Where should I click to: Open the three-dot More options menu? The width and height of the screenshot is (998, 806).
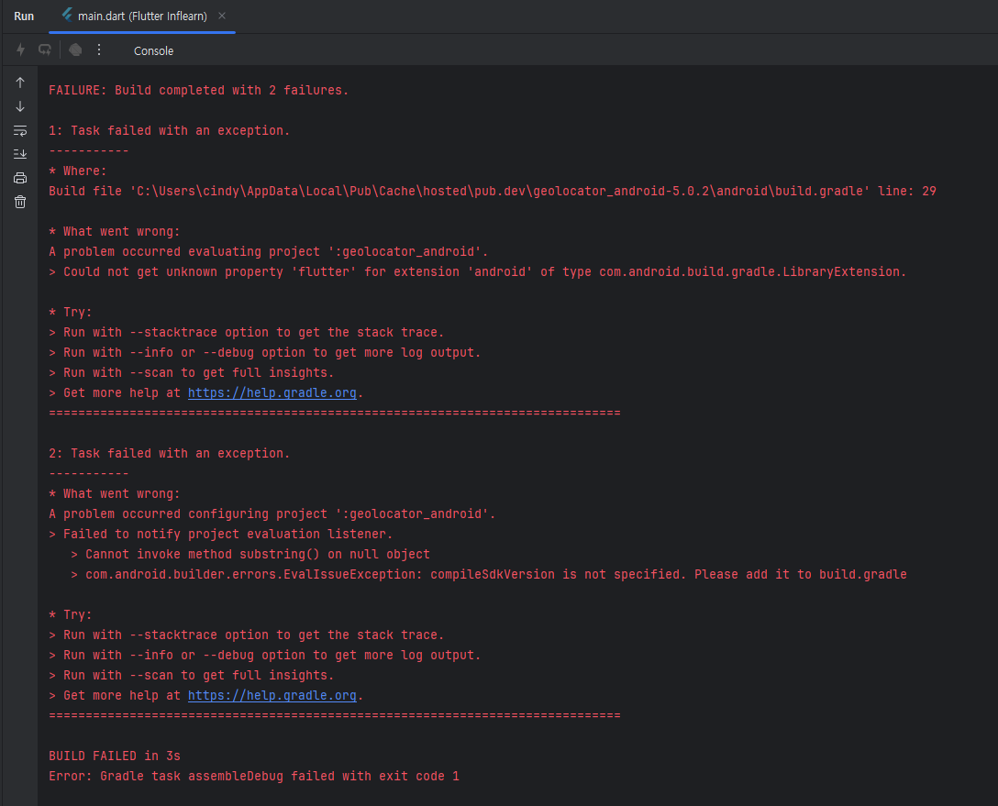pos(99,50)
